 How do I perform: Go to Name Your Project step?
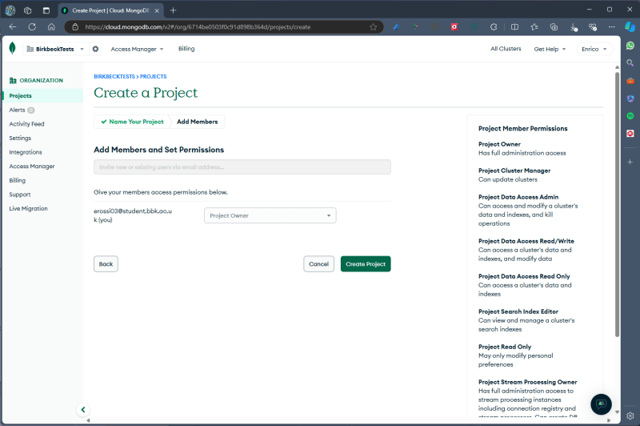point(132,122)
